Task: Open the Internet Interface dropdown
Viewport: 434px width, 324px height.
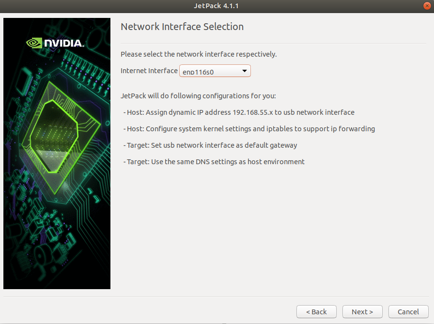Action: pos(215,71)
